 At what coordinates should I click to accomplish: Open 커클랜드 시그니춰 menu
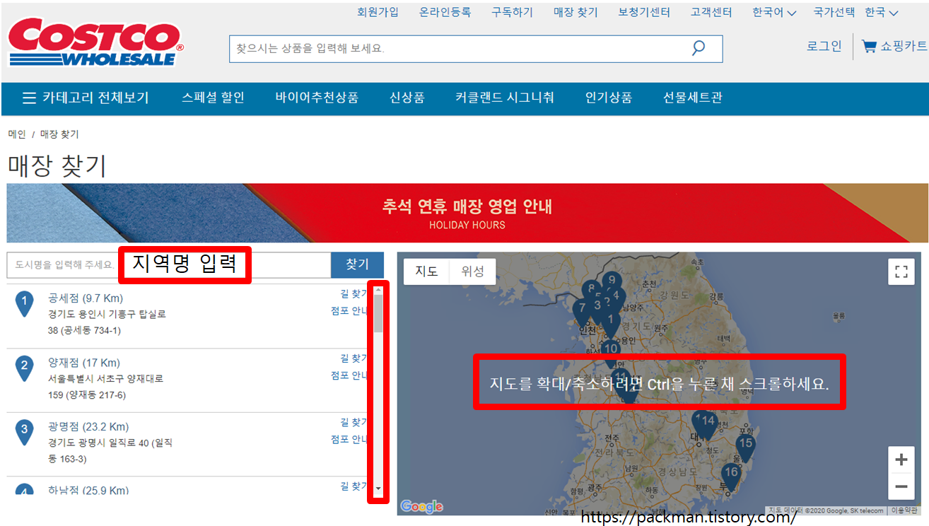(x=505, y=98)
